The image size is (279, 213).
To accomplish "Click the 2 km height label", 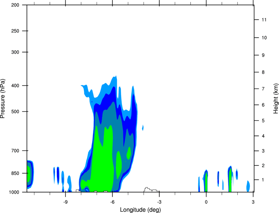I will (x=263, y=165).
